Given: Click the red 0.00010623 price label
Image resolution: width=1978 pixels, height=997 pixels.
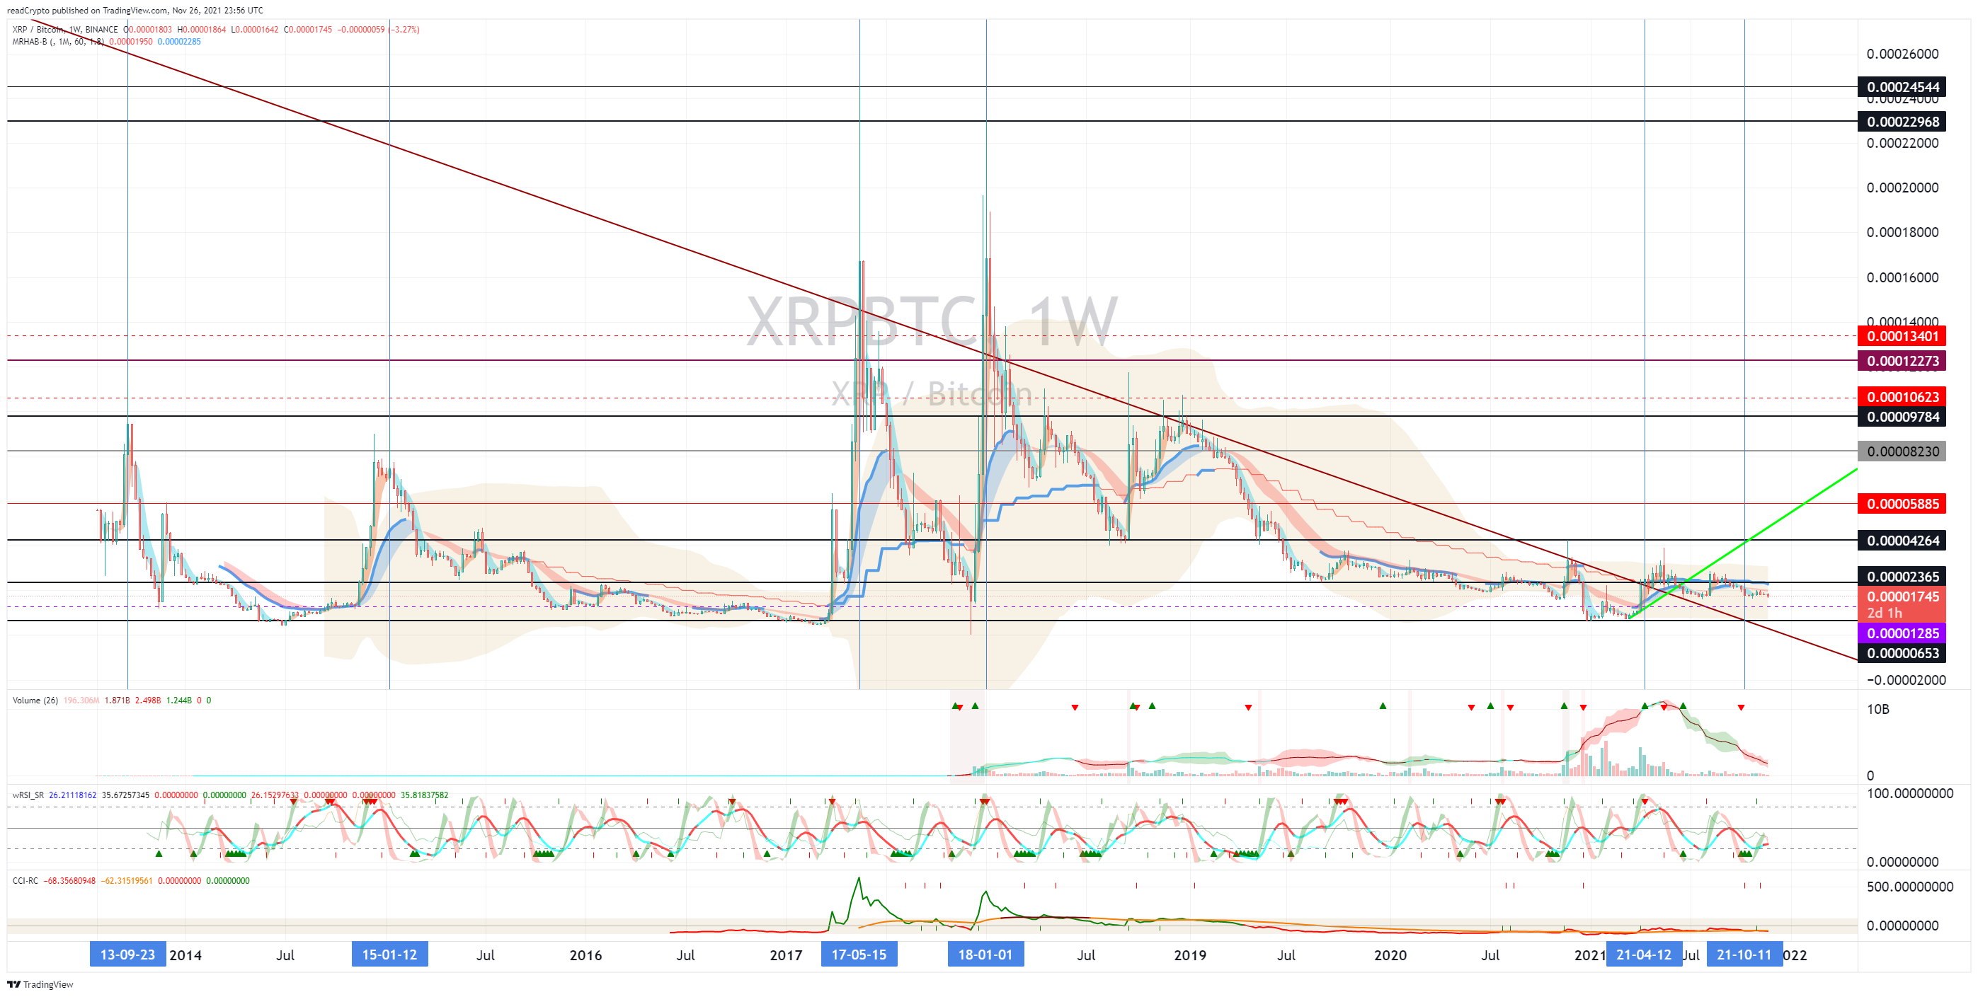Looking at the screenshot, I should 1902,397.
